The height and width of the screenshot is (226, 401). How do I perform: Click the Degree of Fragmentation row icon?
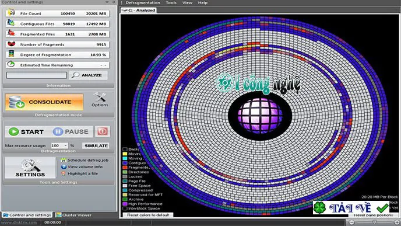tap(11, 54)
